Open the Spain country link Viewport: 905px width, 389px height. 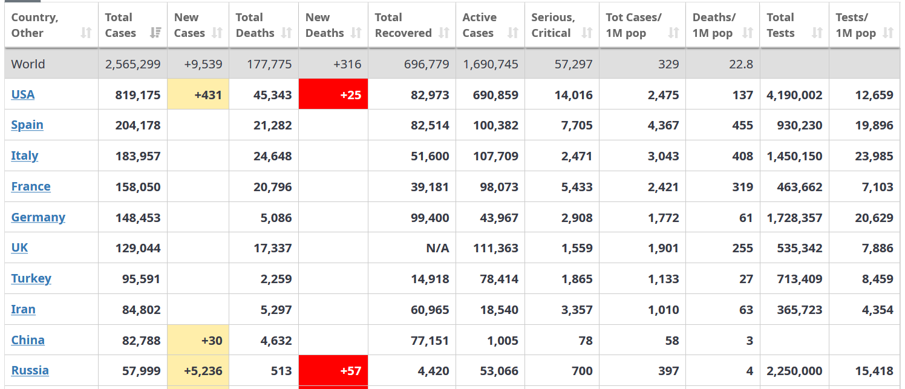(x=27, y=125)
